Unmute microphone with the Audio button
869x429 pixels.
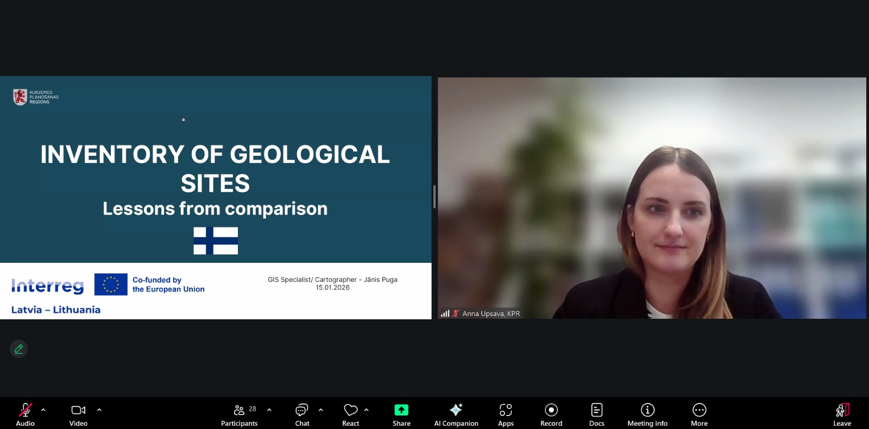click(25, 414)
